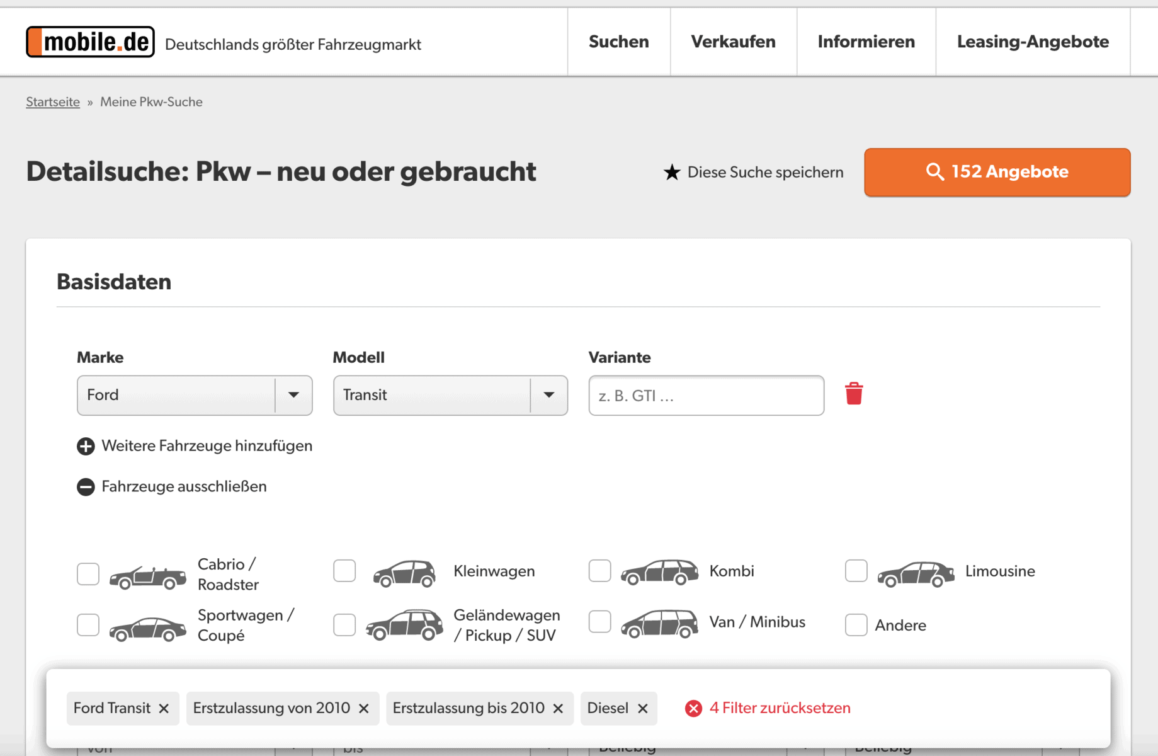Open the Informieren menu
This screenshot has width=1158, height=756.
[866, 42]
